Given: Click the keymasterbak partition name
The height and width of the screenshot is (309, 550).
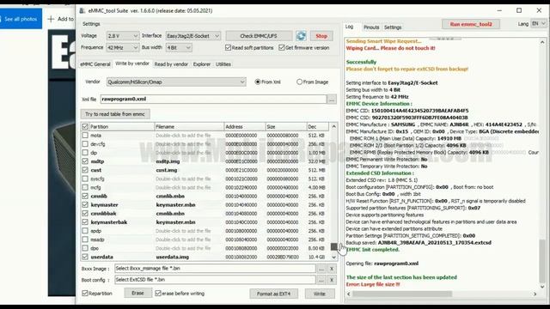Looking at the screenshot, I should point(109,222).
